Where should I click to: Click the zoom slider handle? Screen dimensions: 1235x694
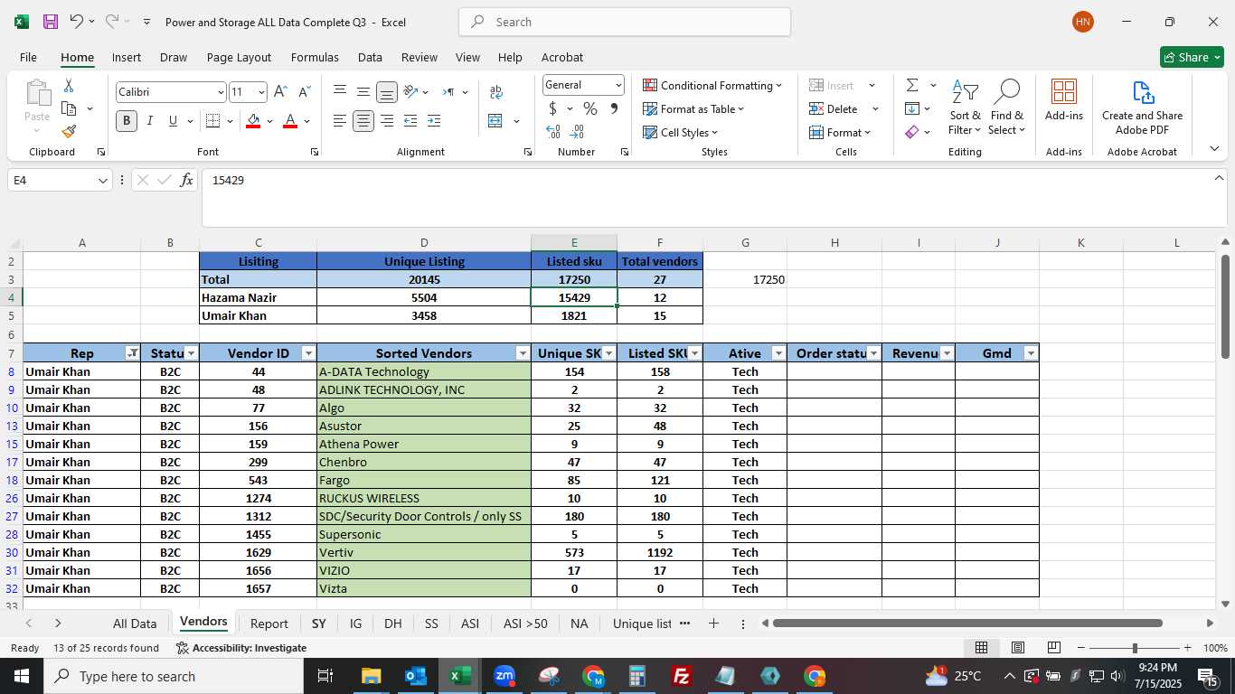[1135, 648]
